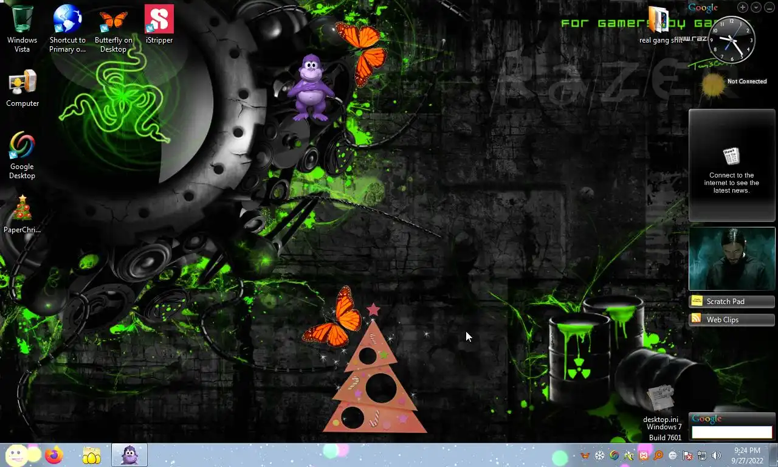Click the photo slideshow gadget thumbnail
The width and height of the screenshot is (778, 467).
pyautogui.click(x=732, y=258)
